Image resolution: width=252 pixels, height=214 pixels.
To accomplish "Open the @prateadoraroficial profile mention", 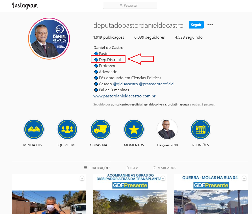I will 157,84.
